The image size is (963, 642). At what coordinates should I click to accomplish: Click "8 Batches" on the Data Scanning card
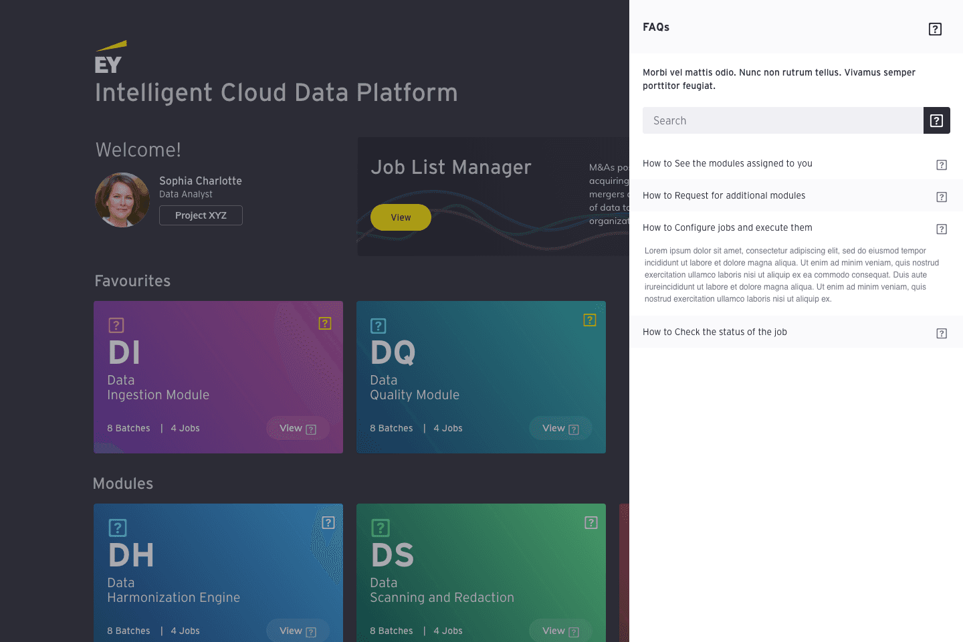coord(391,631)
